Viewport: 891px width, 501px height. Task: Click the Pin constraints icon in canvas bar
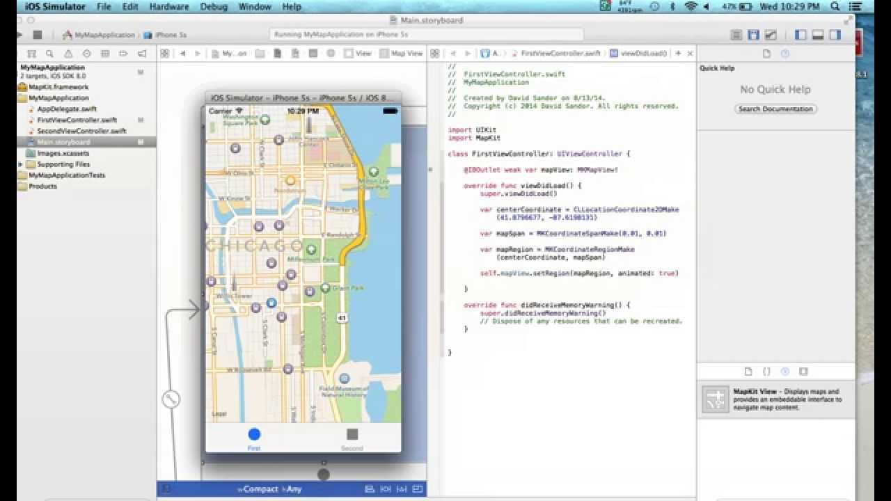pyautogui.click(x=385, y=489)
